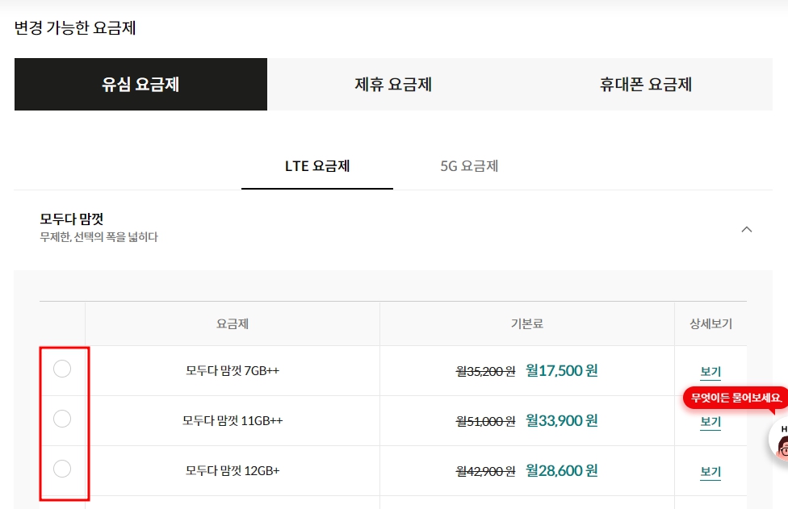Select the 모두다 맘껏 11GB++ radio button

[x=63, y=419]
